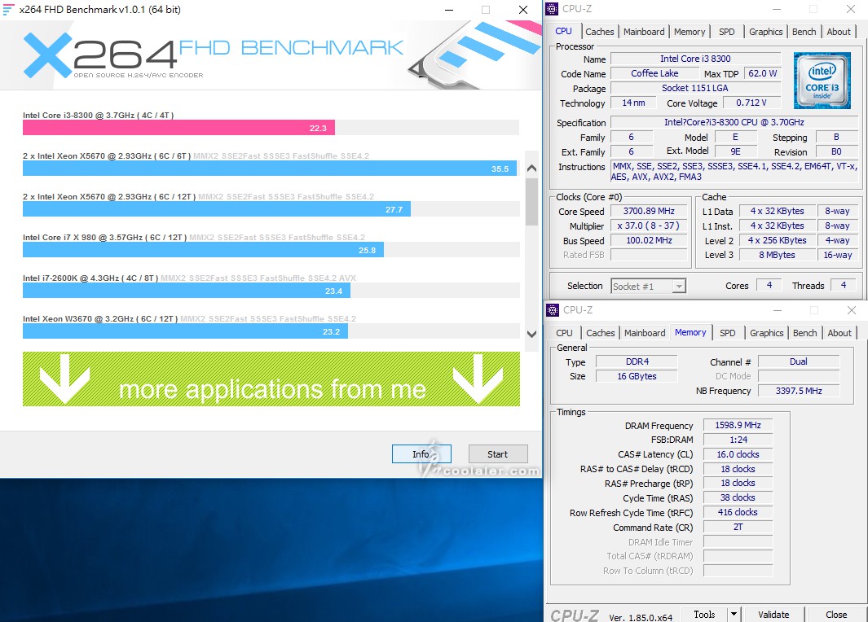The image size is (868, 622).
Task: Open the Tools dropdown arrow in CPU-Z
Action: point(734,614)
